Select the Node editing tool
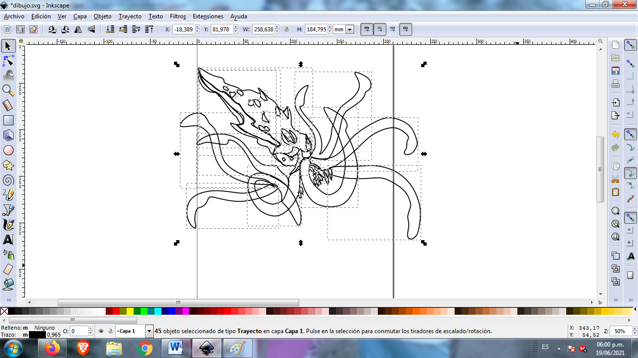This screenshot has height=358, width=638. pyautogui.click(x=8, y=61)
